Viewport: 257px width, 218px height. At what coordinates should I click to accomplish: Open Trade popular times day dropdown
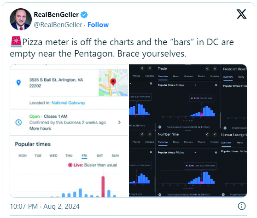coord(195,85)
